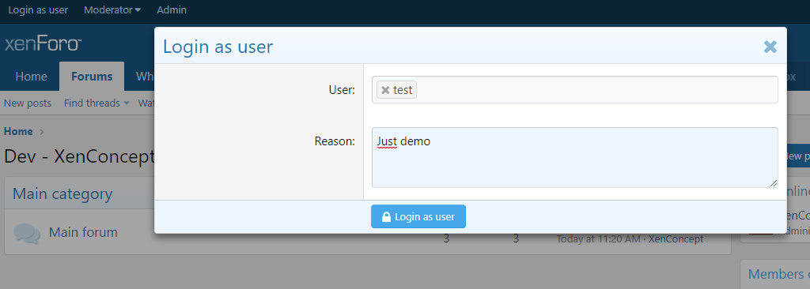The width and height of the screenshot is (810, 289).
Task: Focus the User input field
Action: [575, 90]
